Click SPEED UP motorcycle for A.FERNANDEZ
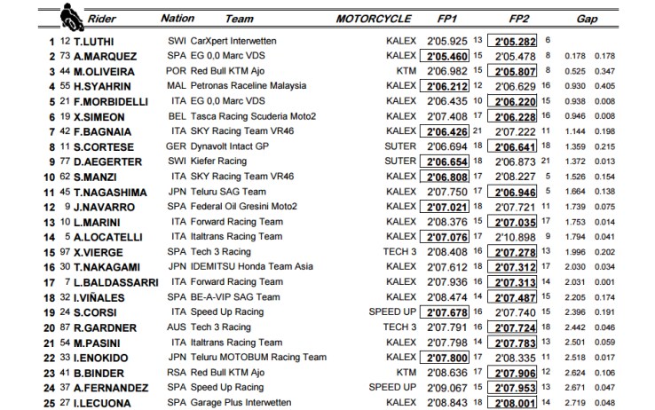 tap(392, 388)
